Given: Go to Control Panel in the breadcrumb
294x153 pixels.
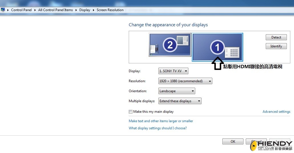Looking at the screenshot, I should point(21,10).
